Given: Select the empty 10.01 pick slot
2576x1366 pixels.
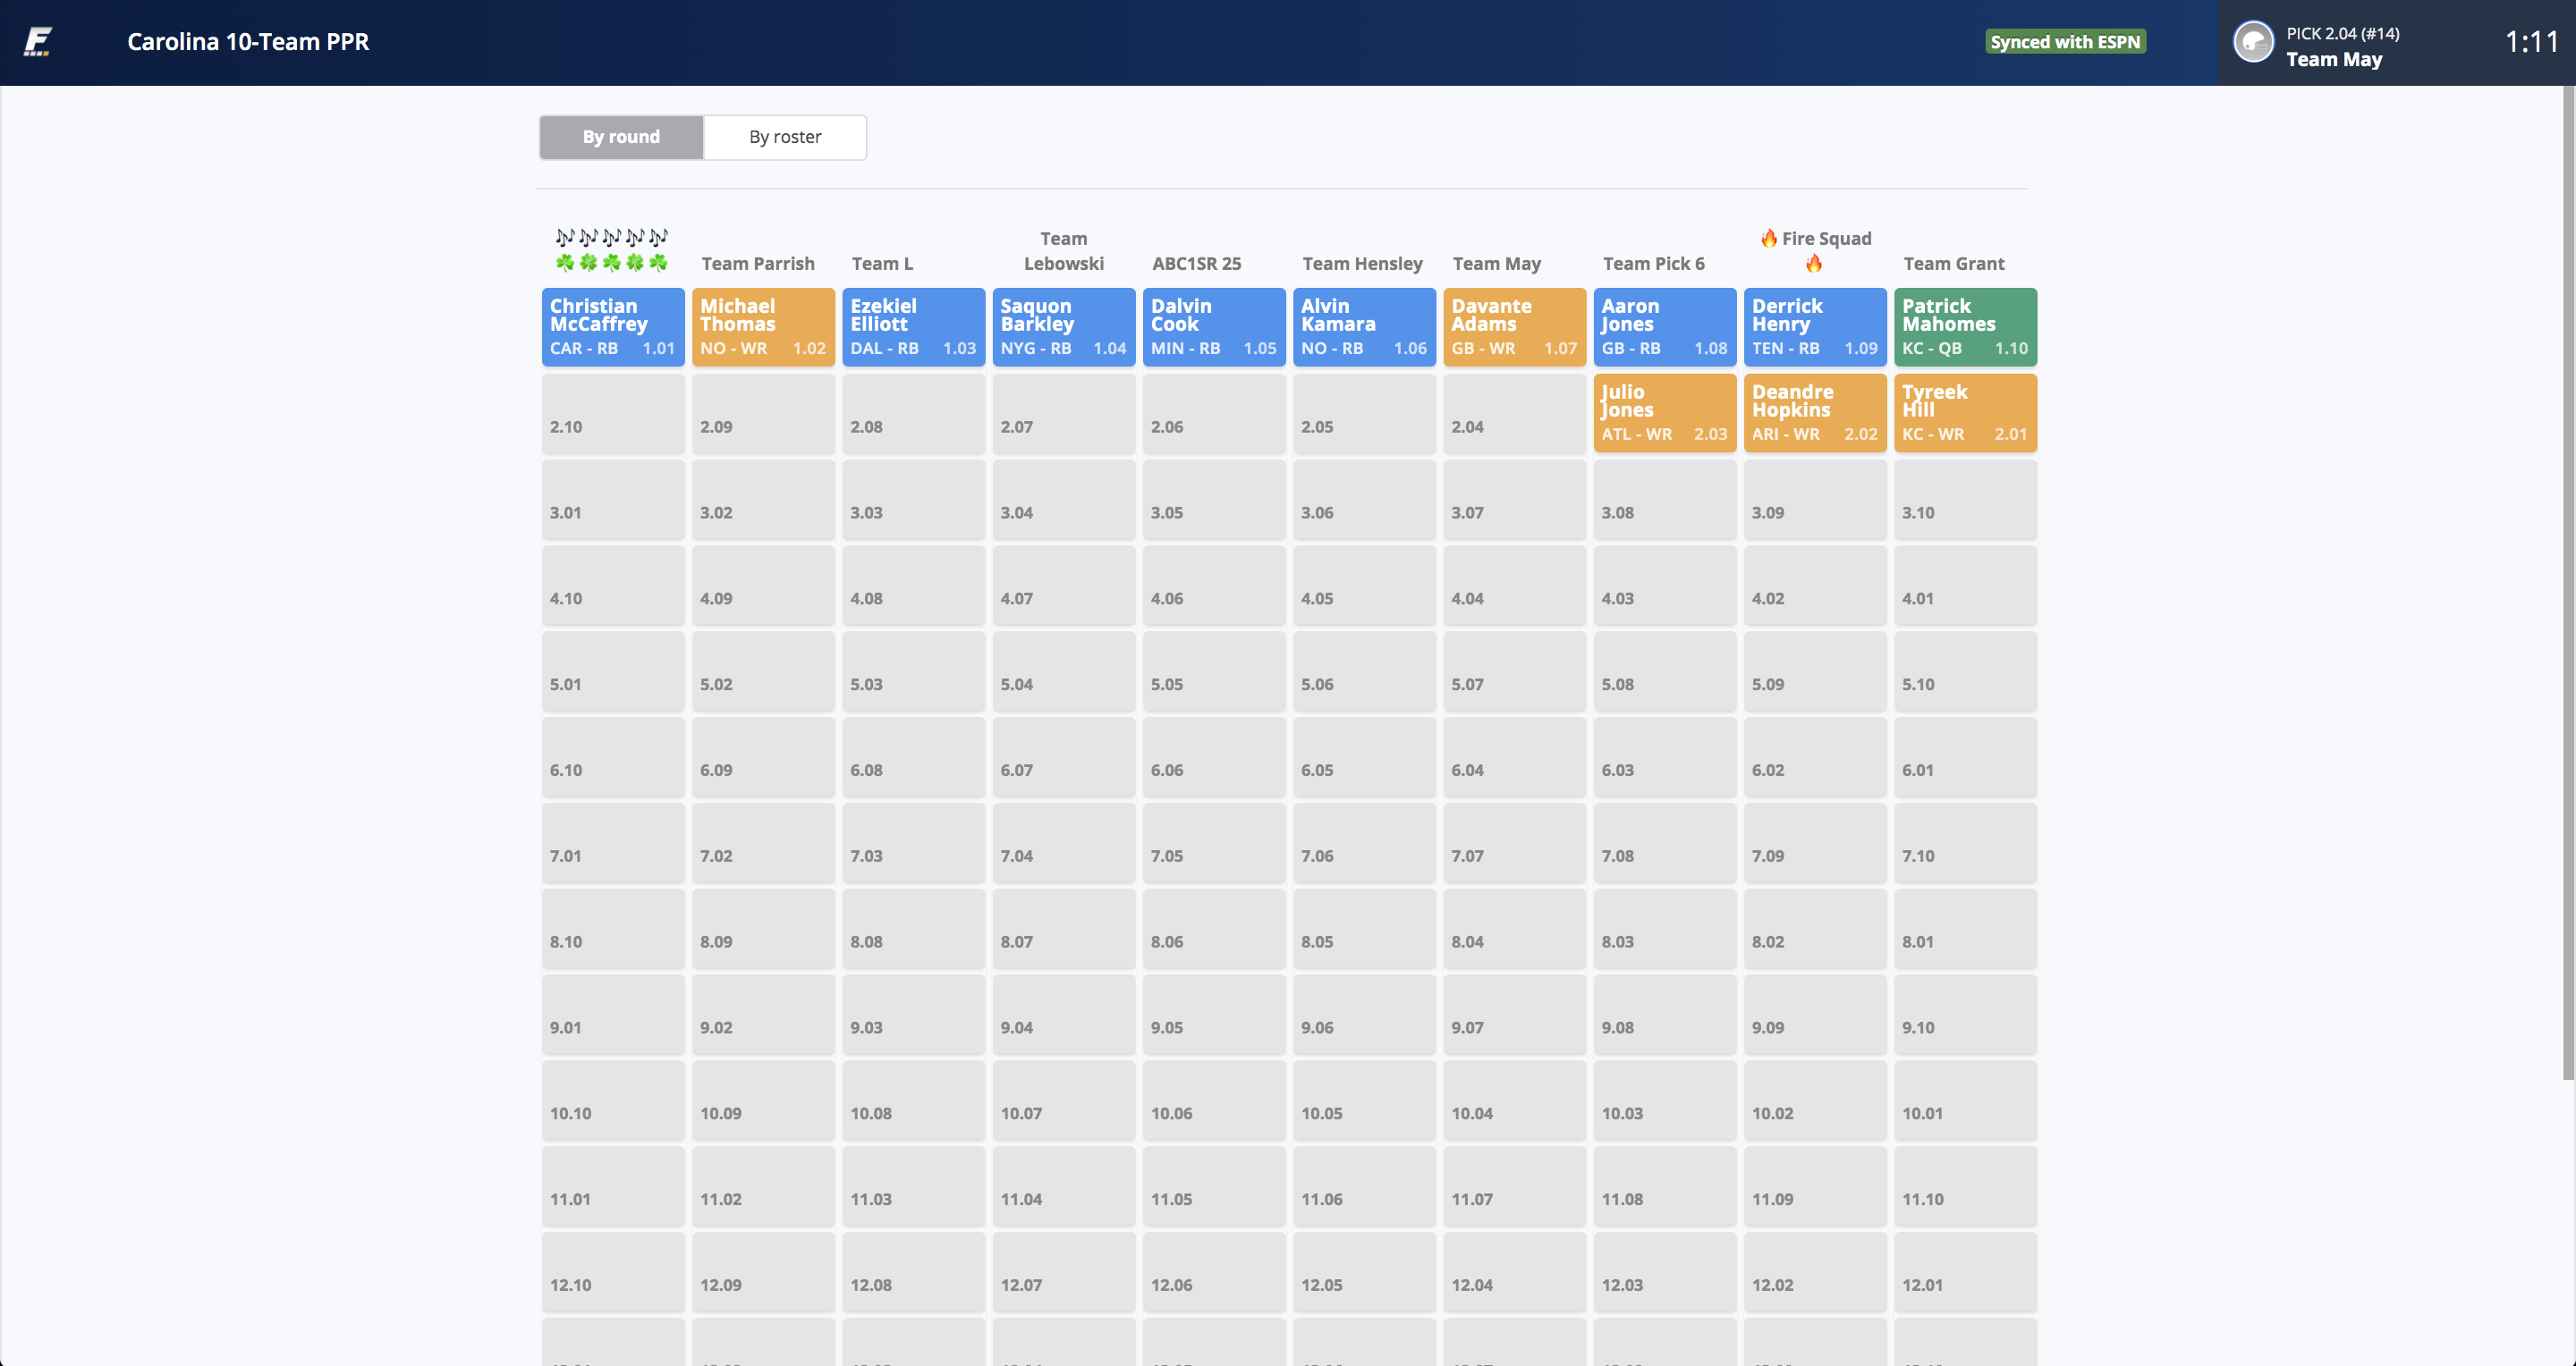Looking at the screenshot, I should 1965,1100.
